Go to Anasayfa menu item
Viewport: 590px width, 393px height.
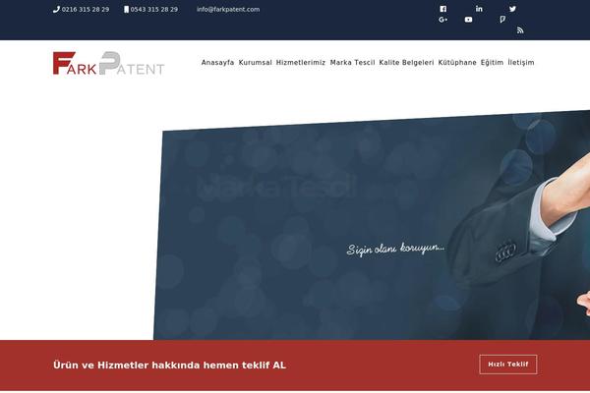[217, 63]
